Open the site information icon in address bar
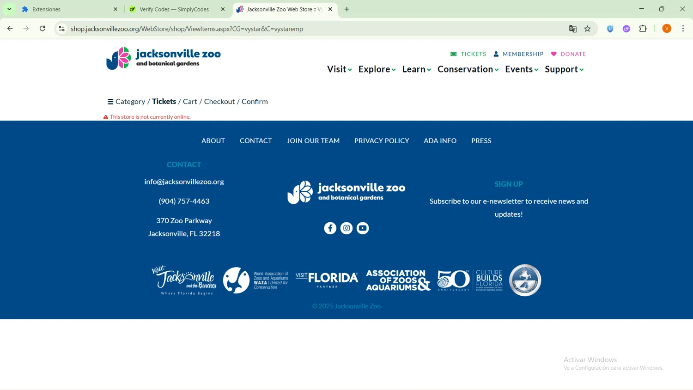 (61, 29)
